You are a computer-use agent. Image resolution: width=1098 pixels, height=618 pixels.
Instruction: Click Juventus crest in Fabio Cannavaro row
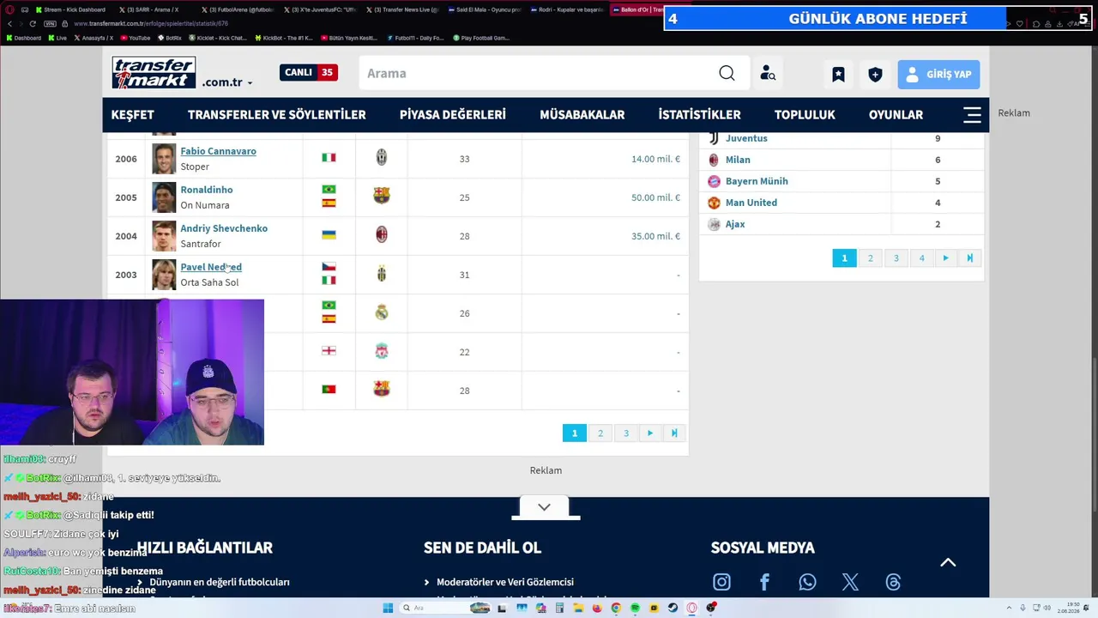tap(382, 158)
